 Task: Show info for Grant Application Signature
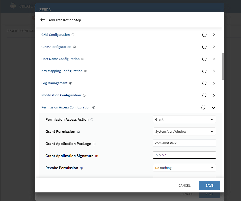click(x=96, y=156)
